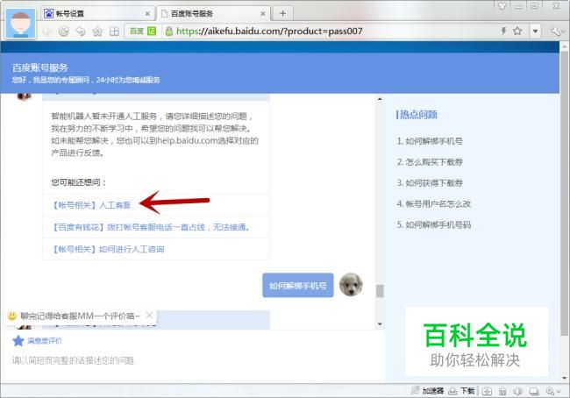The height and width of the screenshot is (398, 570).
Task: Select hot question 2. 怎么购买下载券
Action: pyautogui.click(x=430, y=162)
